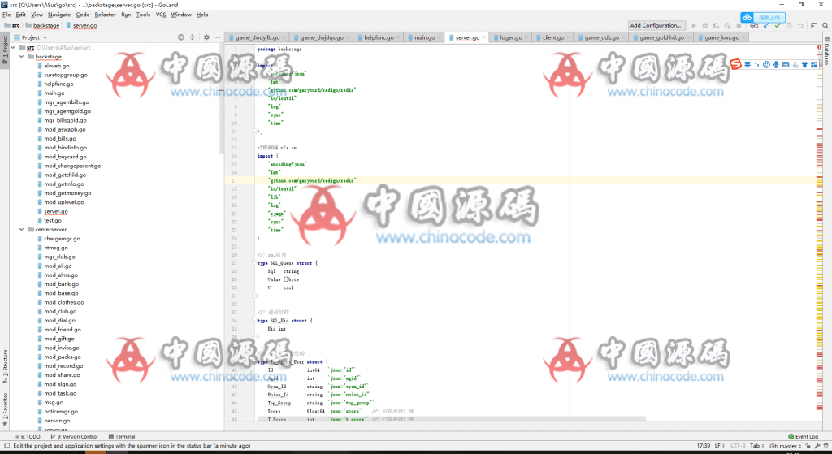This screenshot has height=454, width=832.
Task: Click the Add Configuration... button
Action: pos(656,25)
